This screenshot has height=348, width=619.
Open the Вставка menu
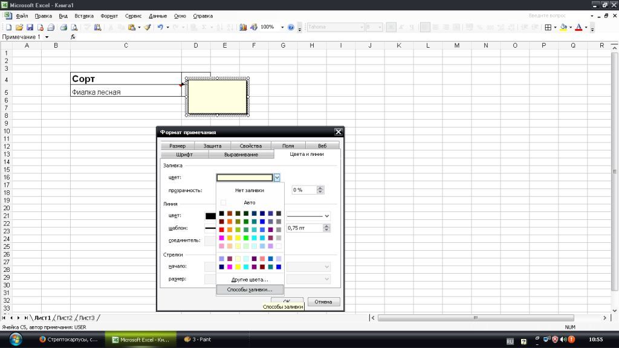(84, 16)
